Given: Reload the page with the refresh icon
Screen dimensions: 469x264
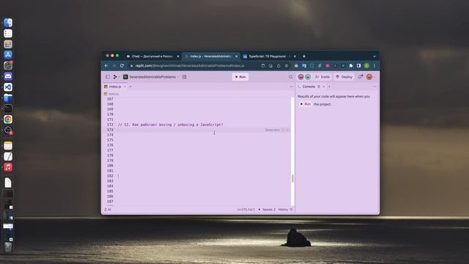Looking at the screenshot, I should [122, 65].
